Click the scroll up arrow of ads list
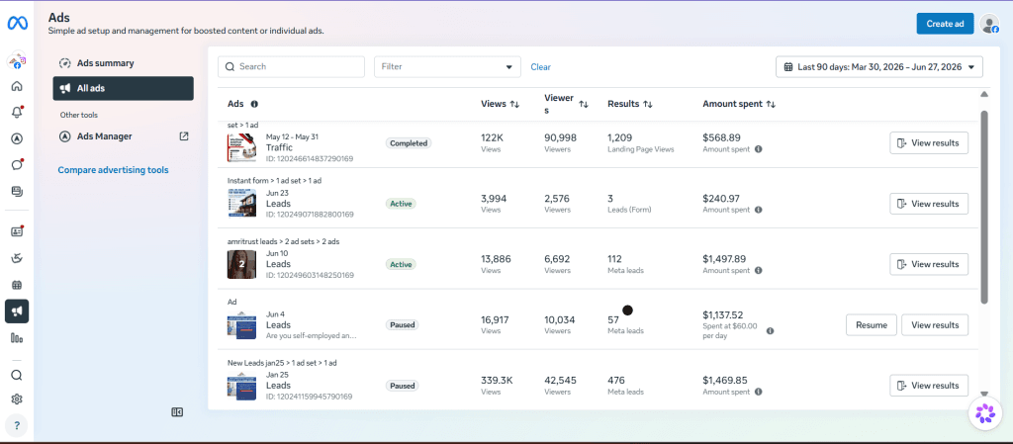Screen dimensions: 1013x444 coord(984,94)
